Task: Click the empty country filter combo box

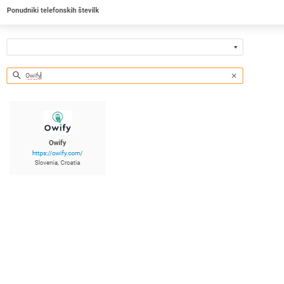Action: click(125, 47)
